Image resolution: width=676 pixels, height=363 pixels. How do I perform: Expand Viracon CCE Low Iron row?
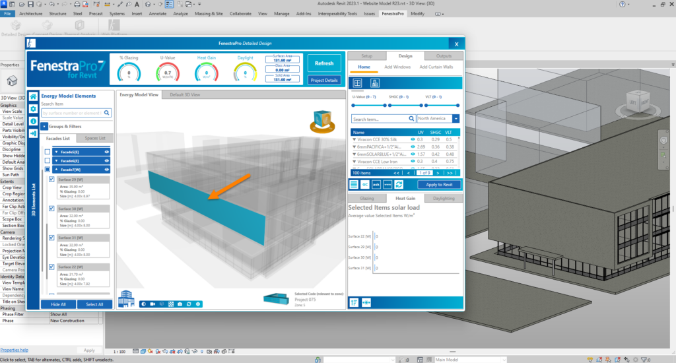355,162
